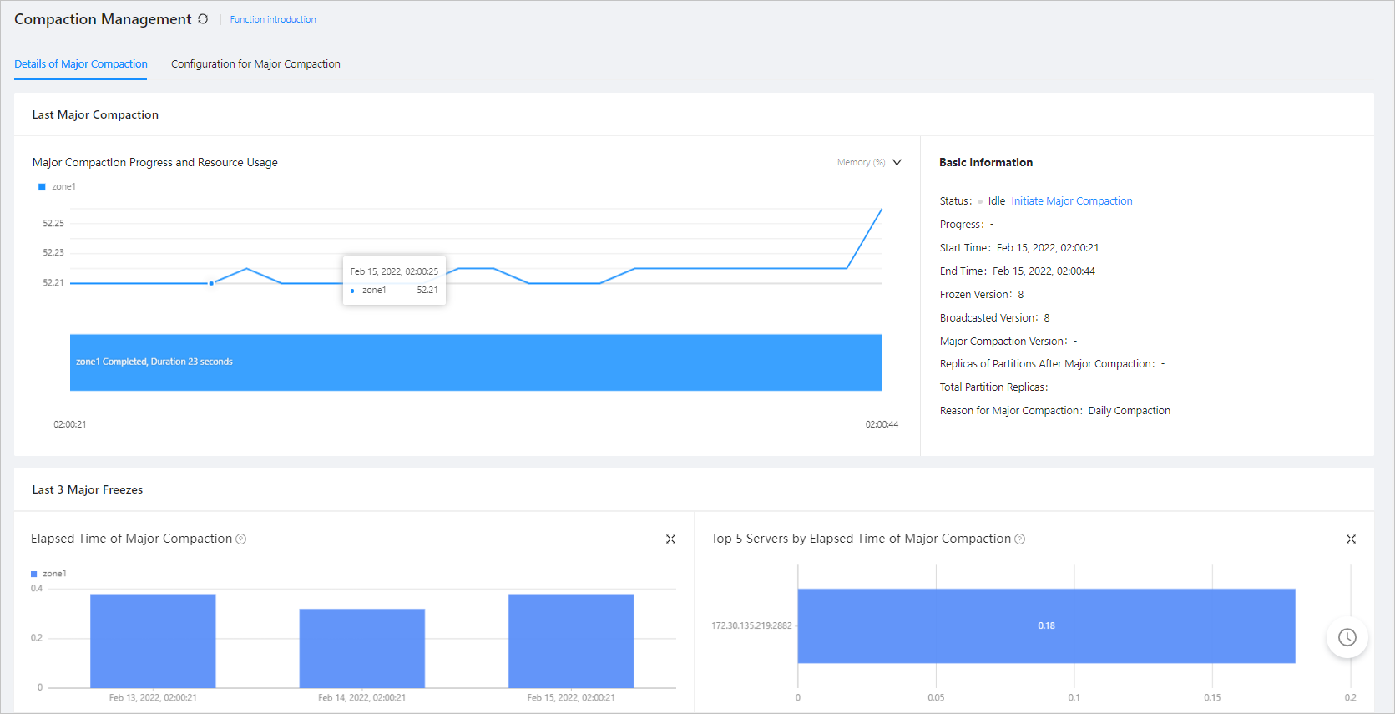Open the Function introduction link
The width and height of the screenshot is (1395, 714).
(273, 19)
